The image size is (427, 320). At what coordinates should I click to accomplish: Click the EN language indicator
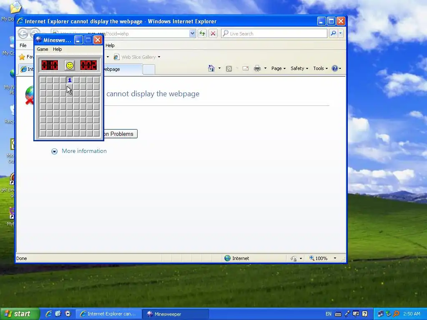coord(329,314)
